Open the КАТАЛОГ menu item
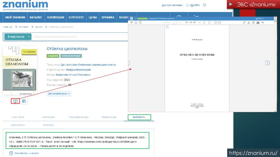The image size is (280, 157). click(36, 17)
